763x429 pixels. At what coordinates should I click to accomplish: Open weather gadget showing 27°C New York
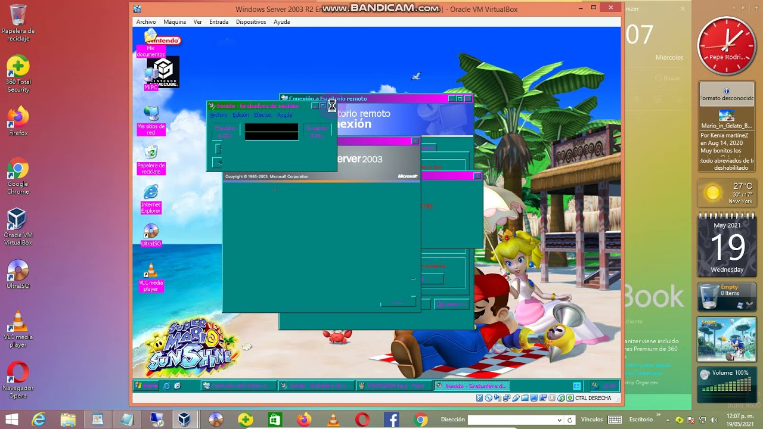click(x=727, y=193)
